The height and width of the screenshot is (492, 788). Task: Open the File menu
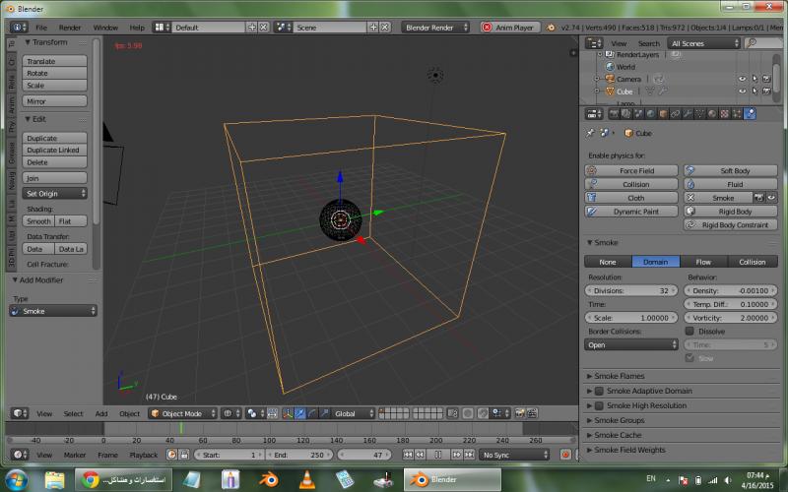click(41, 28)
